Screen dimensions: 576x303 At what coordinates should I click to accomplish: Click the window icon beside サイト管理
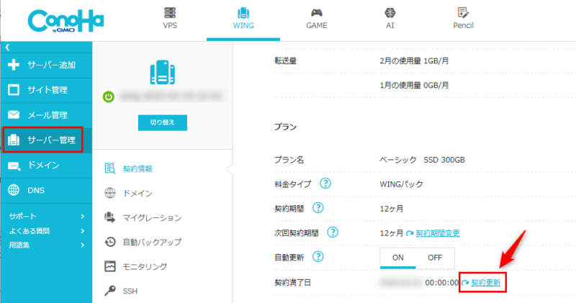14,90
